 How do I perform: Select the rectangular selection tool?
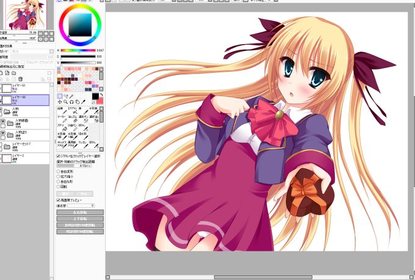(x=60, y=96)
